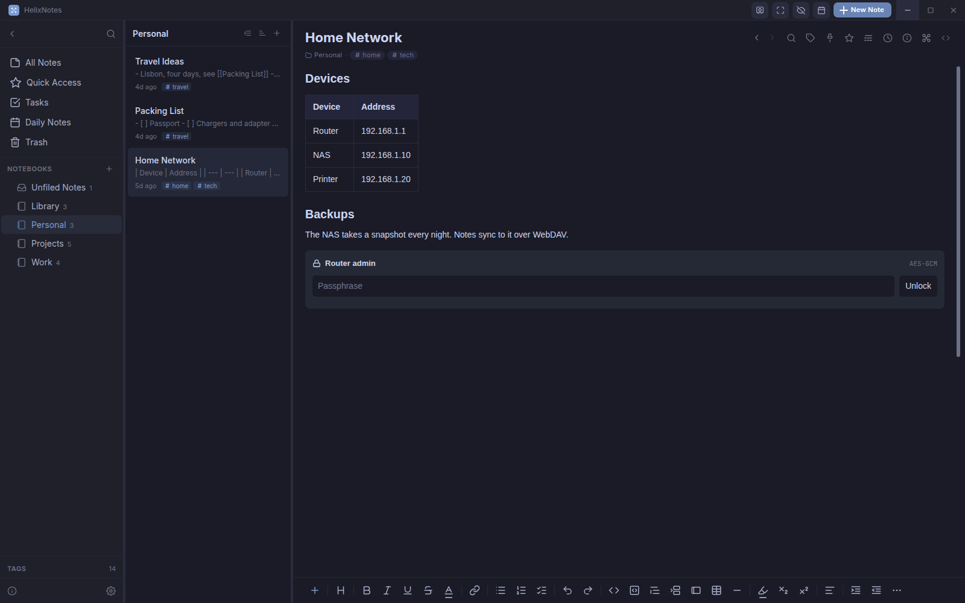965x603 pixels.
Task: Insert a task checklist
Action: point(542,590)
